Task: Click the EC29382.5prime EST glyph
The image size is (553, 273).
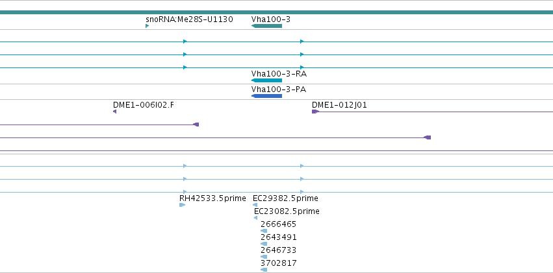Action: coord(255,205)
